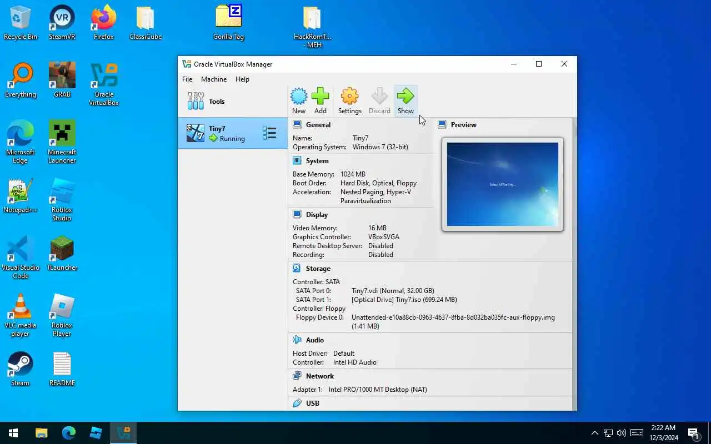Click the Optical Drive Tiny7.iso entry
Viewport: 711px width, 444px height.
[x=404, y=300]
